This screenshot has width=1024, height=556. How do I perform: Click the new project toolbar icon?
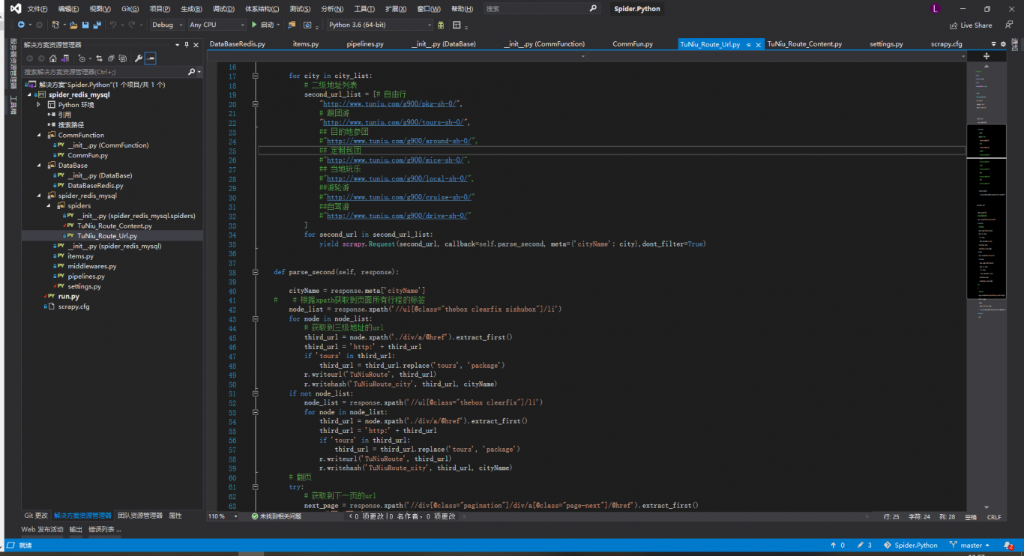tap(55, 25)
